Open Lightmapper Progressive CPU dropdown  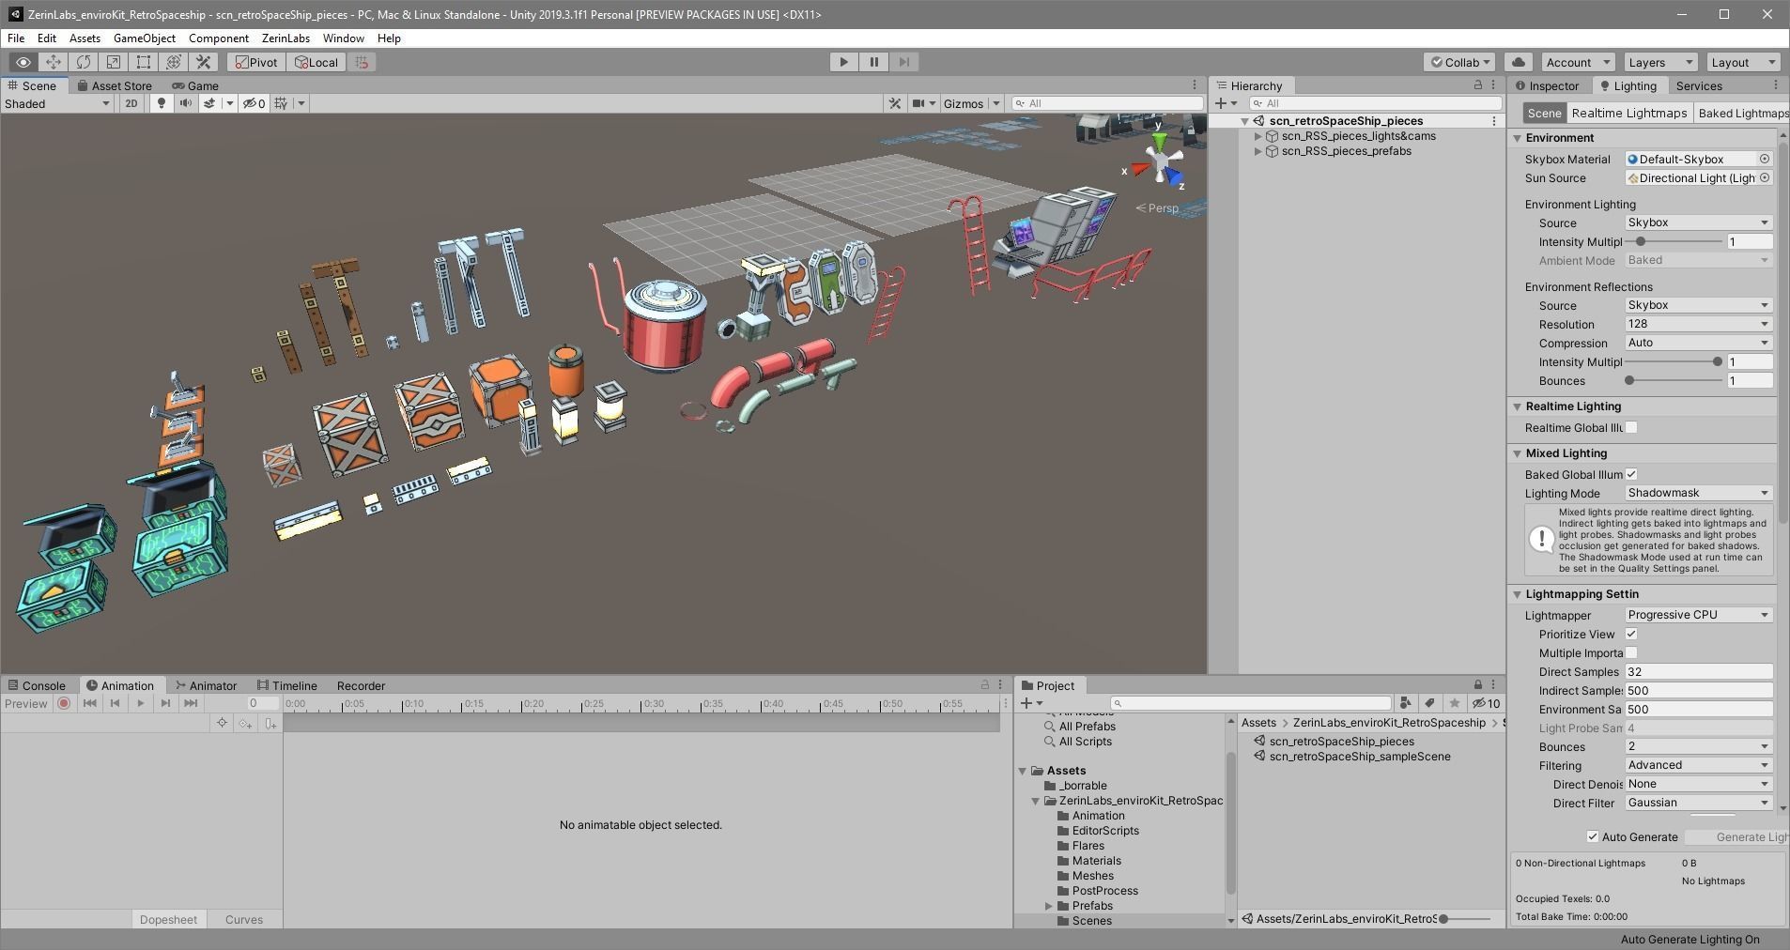tap(1699, 615)
